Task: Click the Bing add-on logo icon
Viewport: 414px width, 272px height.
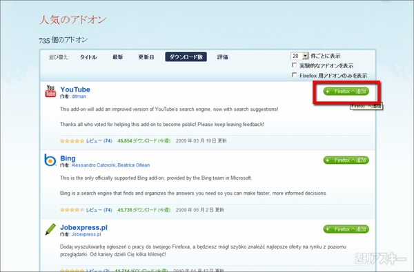Action: 50,160
